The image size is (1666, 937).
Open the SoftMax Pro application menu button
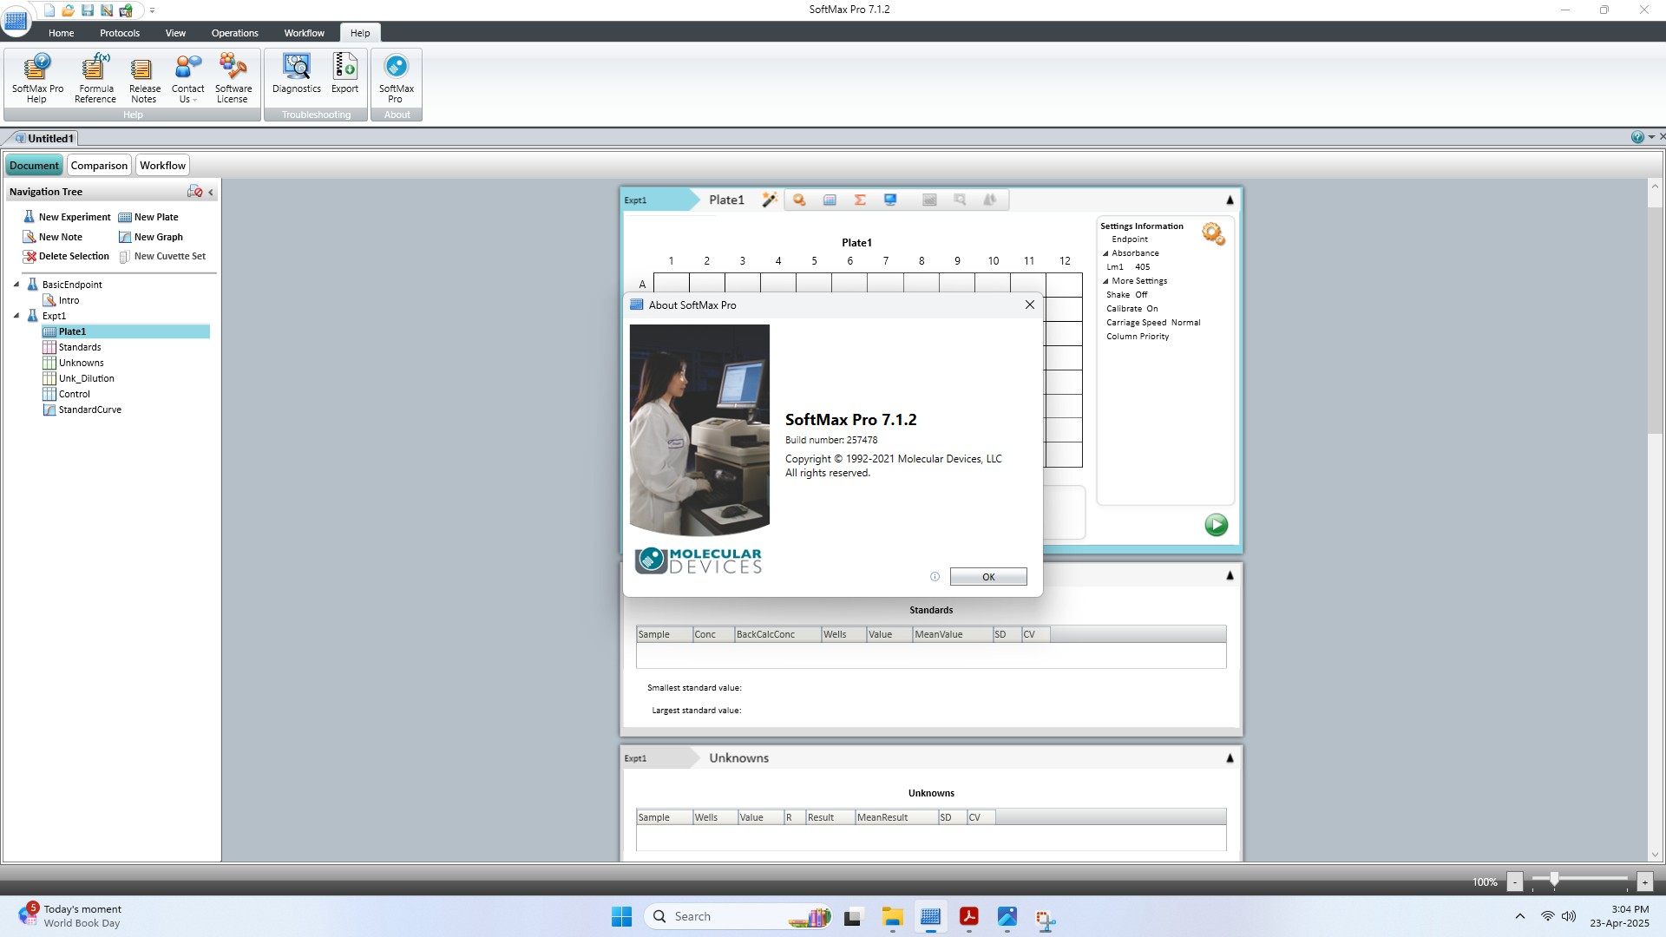tap(16, 21)
